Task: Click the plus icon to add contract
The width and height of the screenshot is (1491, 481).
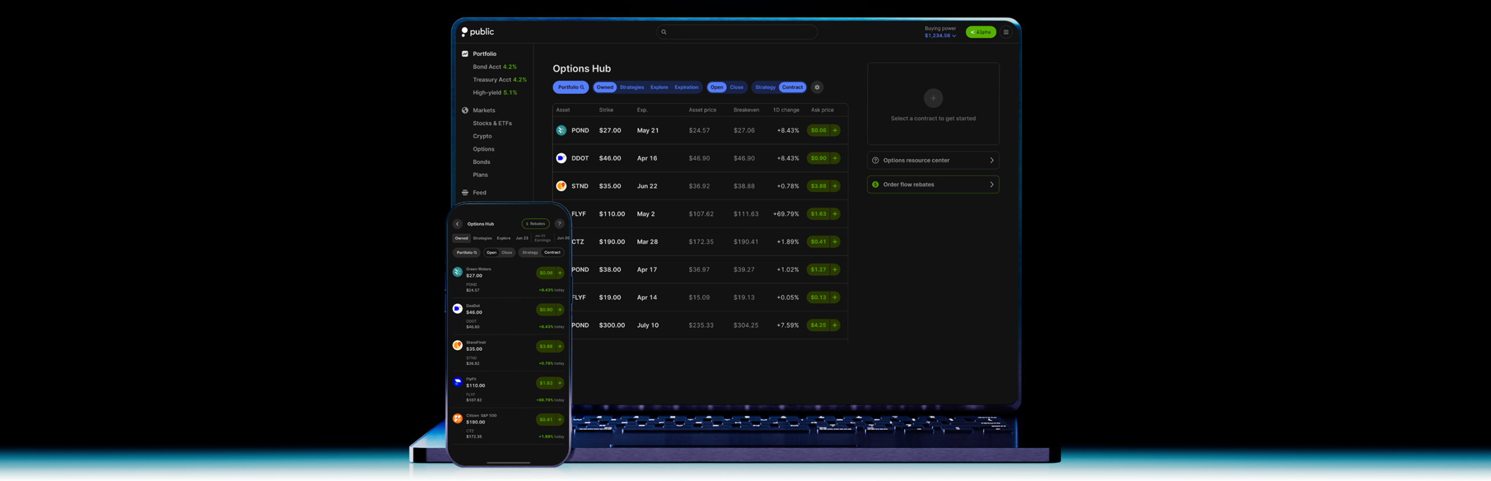Action: tap(932, 98)
